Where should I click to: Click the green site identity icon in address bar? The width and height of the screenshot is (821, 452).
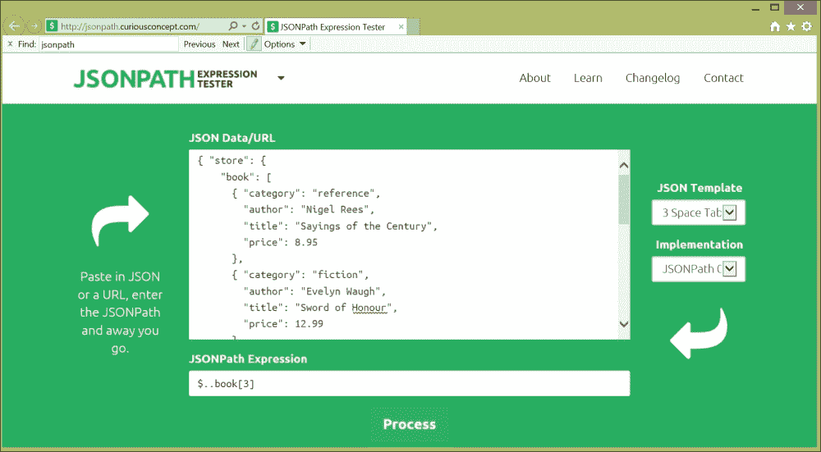(x=51, y=26)
